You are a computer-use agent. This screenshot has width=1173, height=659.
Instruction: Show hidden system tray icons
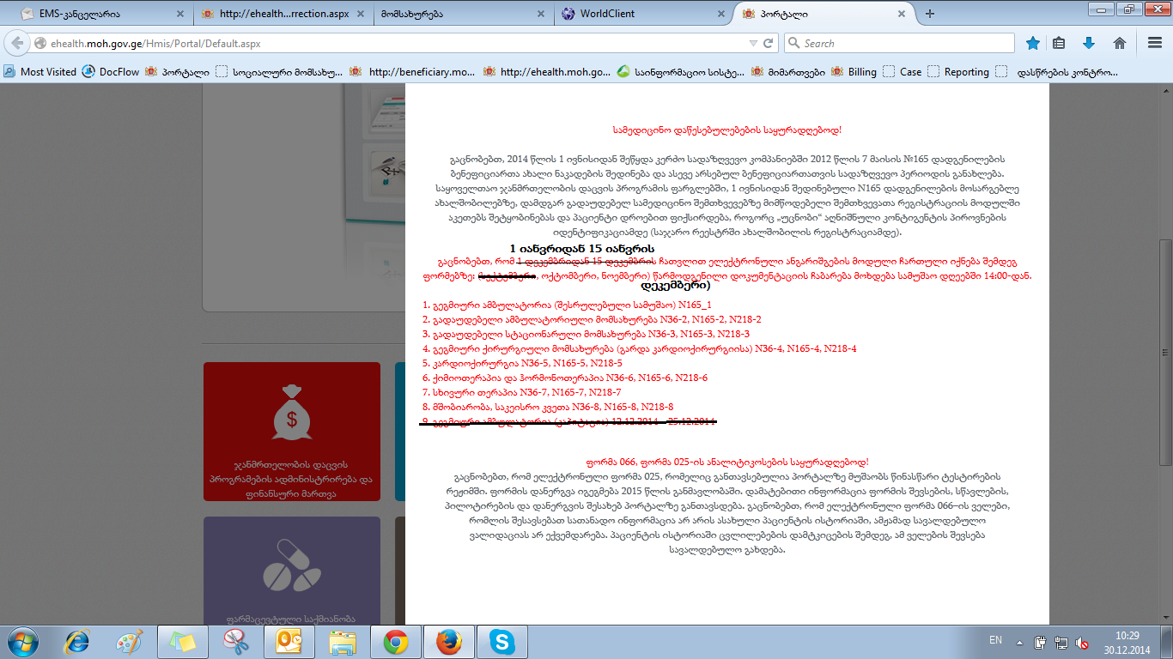(1019, 642)
